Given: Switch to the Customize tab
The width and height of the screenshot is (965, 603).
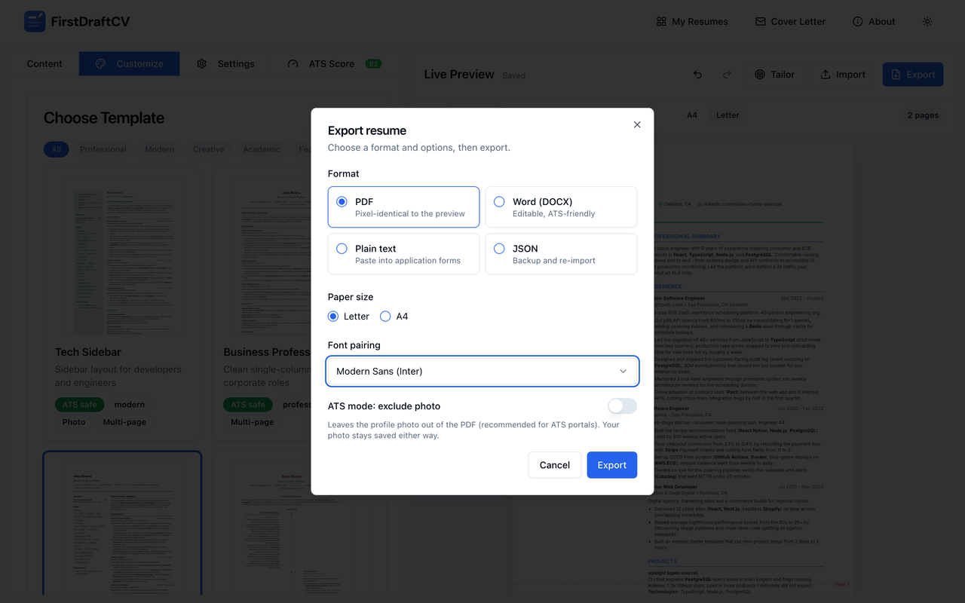Looking at the screenshot, I should click(x=129, y=64).
